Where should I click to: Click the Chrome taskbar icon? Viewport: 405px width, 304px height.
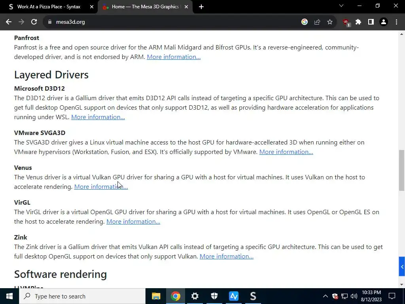tap(175, 296)
